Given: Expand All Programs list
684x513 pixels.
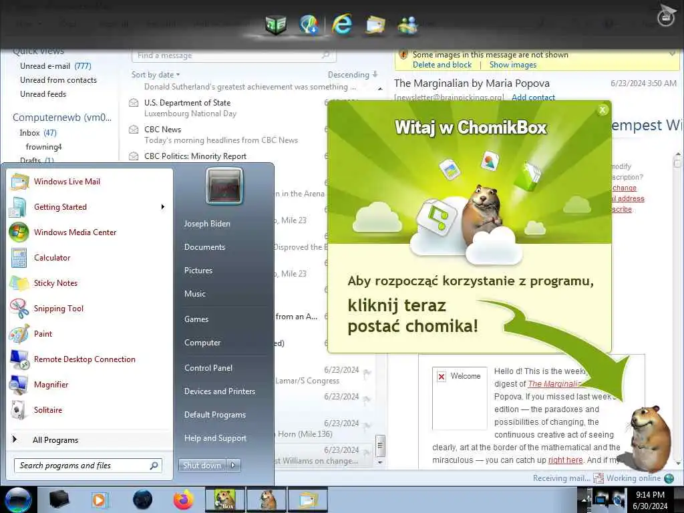Looking at the screenshot, I should tap(55, 440).
